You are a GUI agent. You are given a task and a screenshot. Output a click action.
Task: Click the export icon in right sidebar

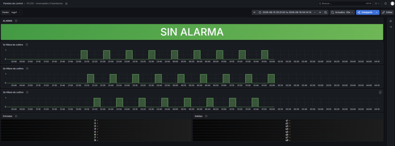pos(391,21)
